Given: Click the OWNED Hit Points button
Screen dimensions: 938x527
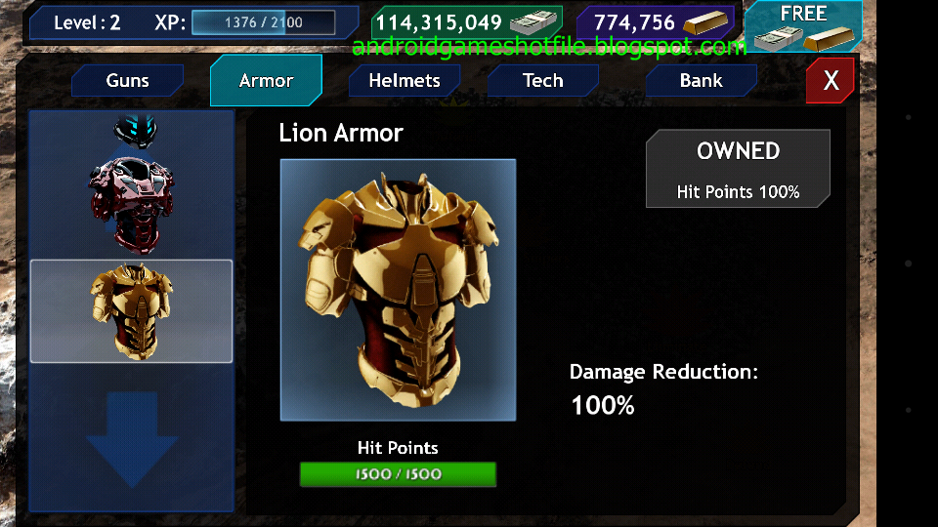Looking at the screenshot, I should 738,169.
